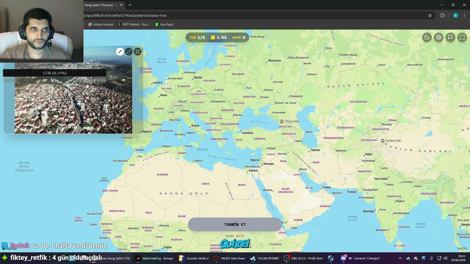Click Yeni Delhi on the map
Image resolution: width=470 pixels, height=264 pixels.
[x=381, y=179]
